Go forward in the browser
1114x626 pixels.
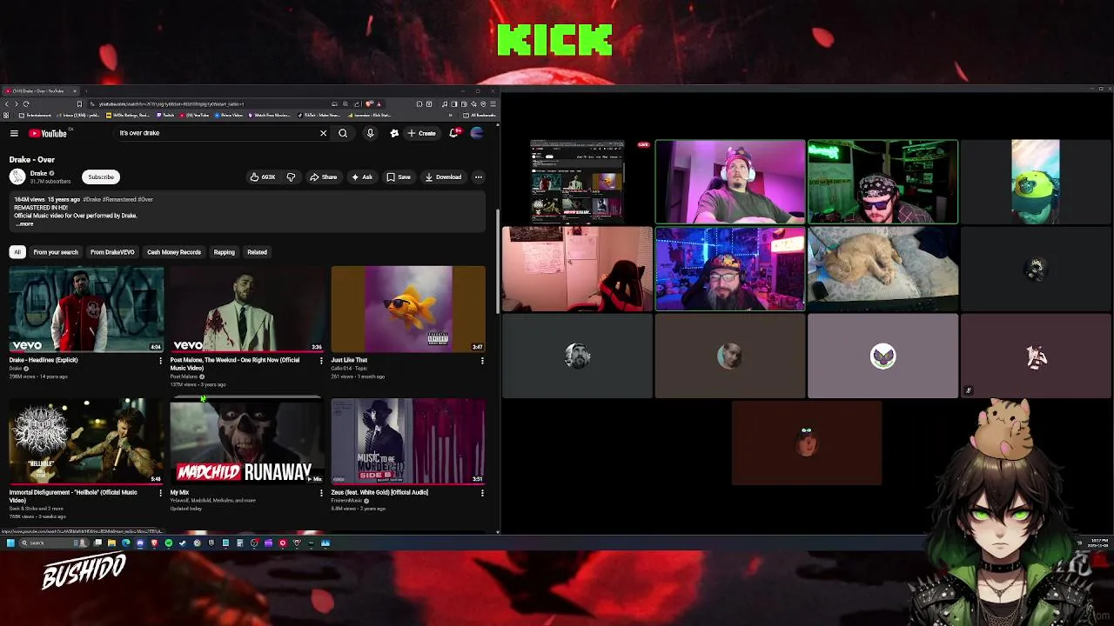coord(16,103)
